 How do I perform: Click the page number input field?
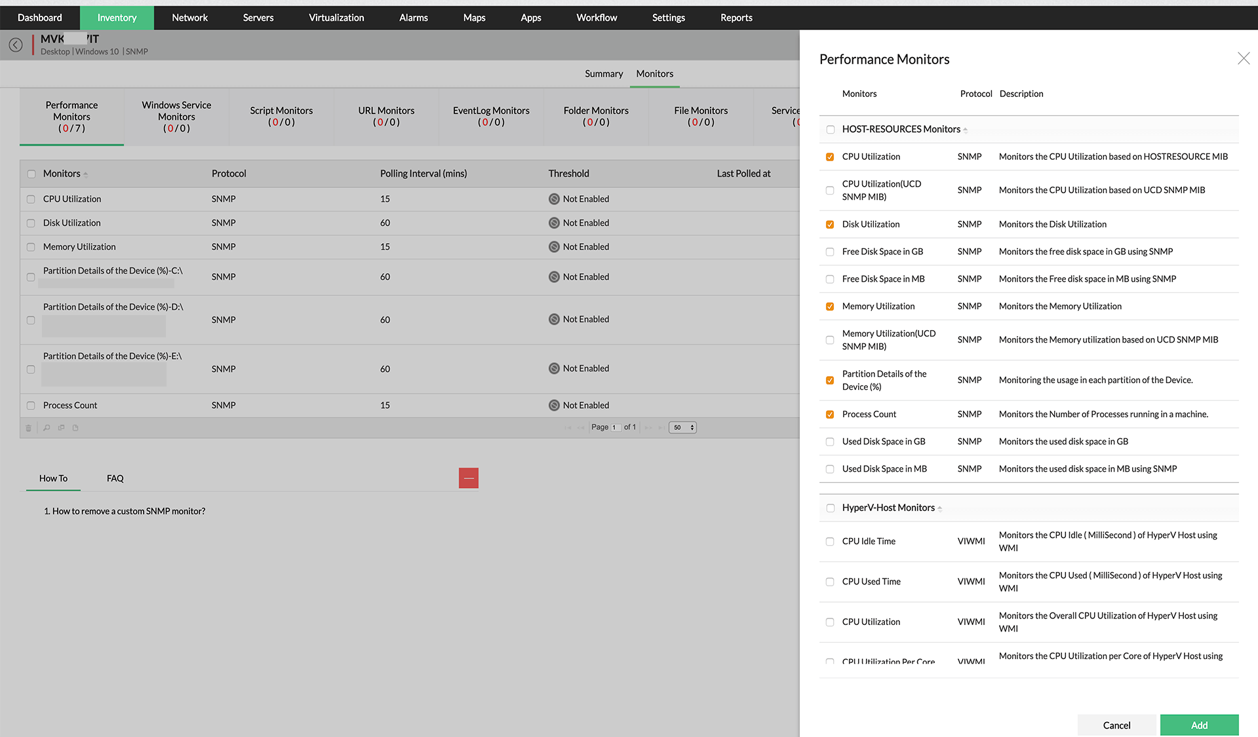(x=616, y=428)
